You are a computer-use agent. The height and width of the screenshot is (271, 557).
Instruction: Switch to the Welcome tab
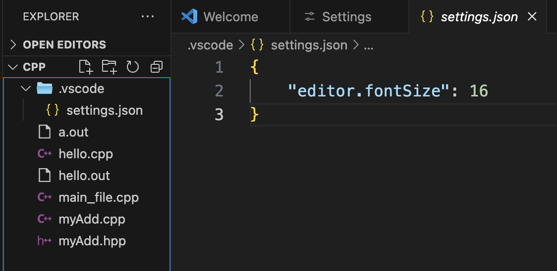coord(230,17)
